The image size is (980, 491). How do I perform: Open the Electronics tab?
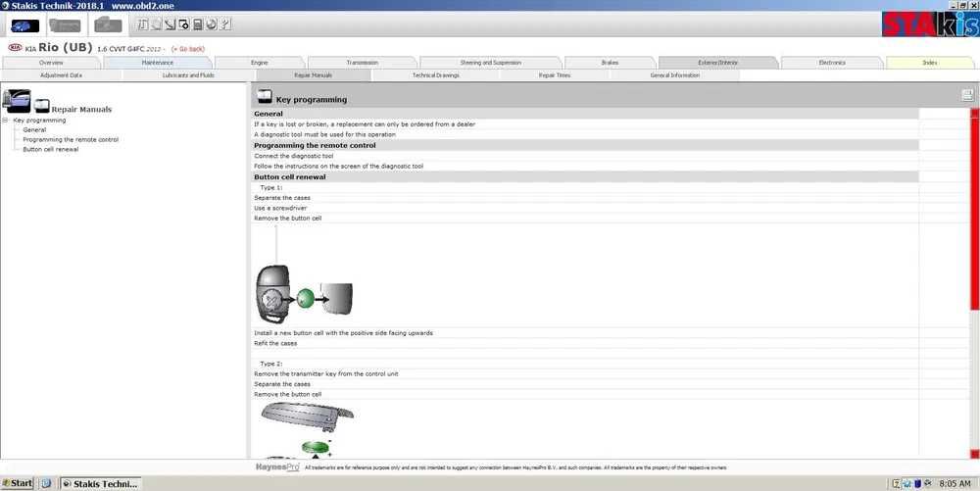[832, 63]
